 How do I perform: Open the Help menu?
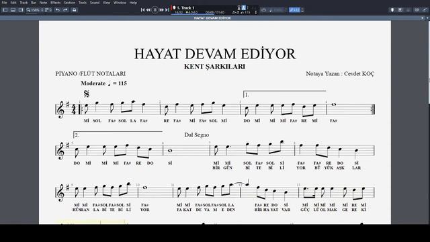coord(133,3)
